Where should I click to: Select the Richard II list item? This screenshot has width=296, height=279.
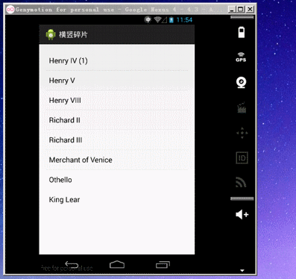click(117, 120)
